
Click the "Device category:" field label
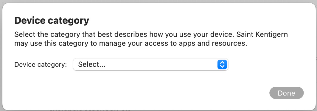pos(41,65)
